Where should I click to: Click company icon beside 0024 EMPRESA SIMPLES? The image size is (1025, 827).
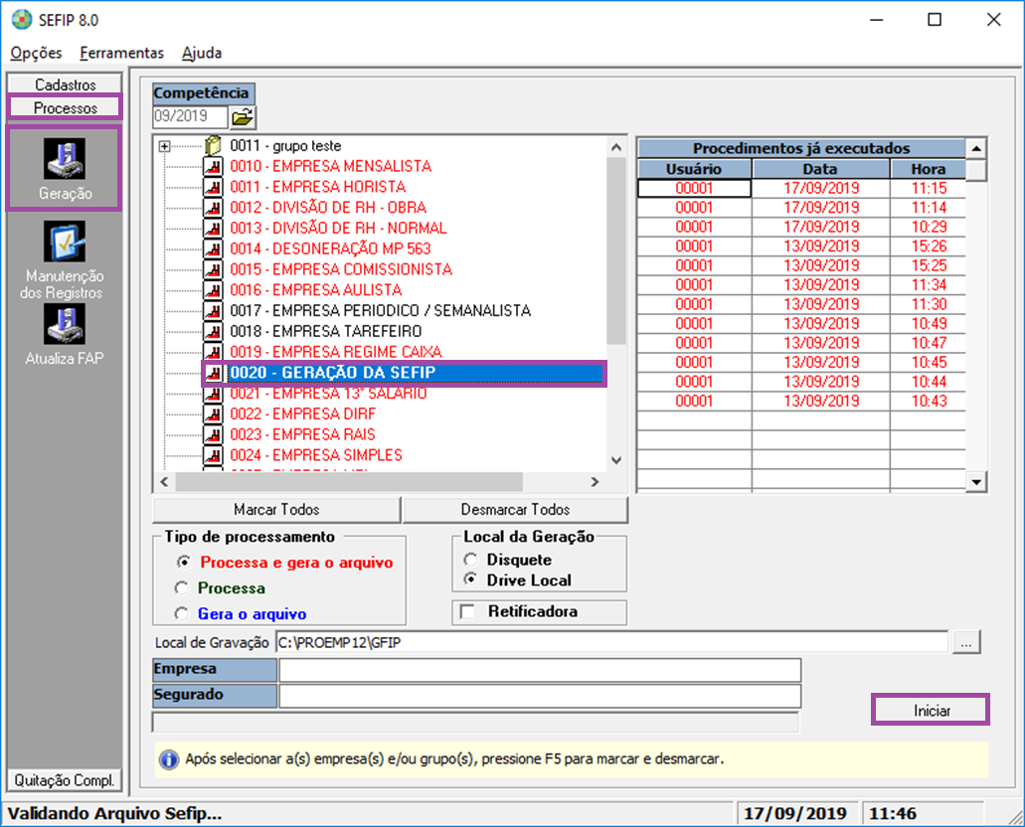pos(213,455)
